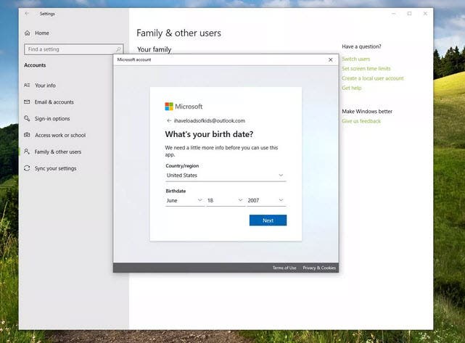Click the Microsoft four-color logo

(169, 107)
